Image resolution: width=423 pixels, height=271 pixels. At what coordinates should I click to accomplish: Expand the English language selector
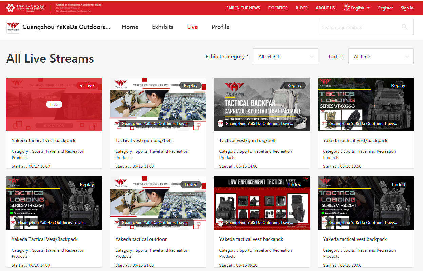361,8
